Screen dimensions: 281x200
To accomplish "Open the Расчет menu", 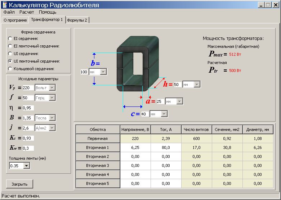I will tap(27, 12).
